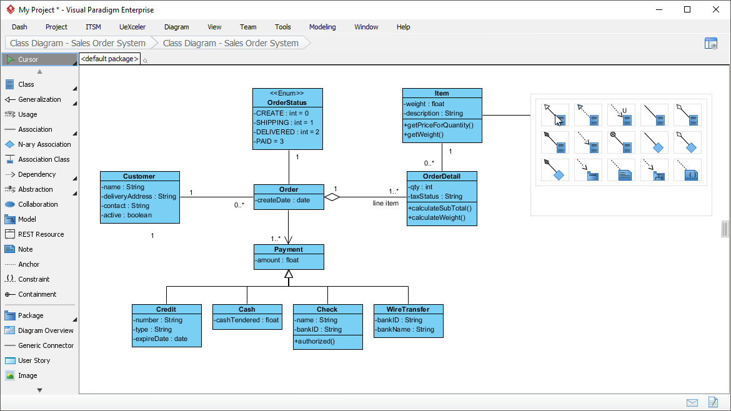Select the Class tool in palette

pyautogui.click(x=39, y=84)
